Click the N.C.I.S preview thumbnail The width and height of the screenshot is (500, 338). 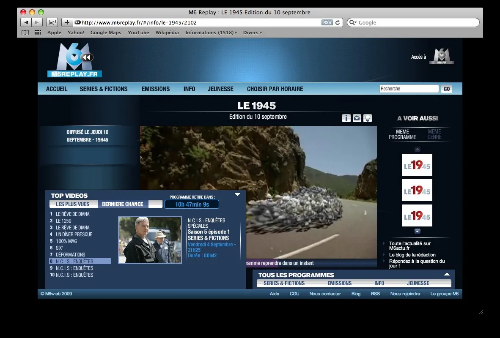coord(150,240)
